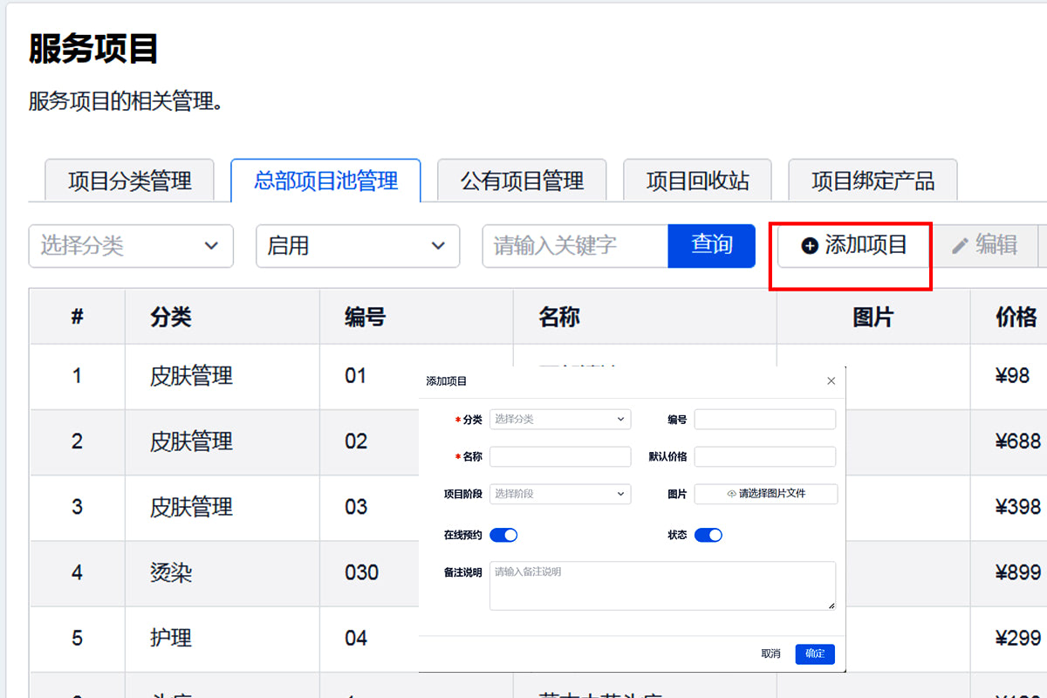1047x698 pixels.
Task: Click the resize handle on the remarks textarea
Action: click(x=831, y=606)
